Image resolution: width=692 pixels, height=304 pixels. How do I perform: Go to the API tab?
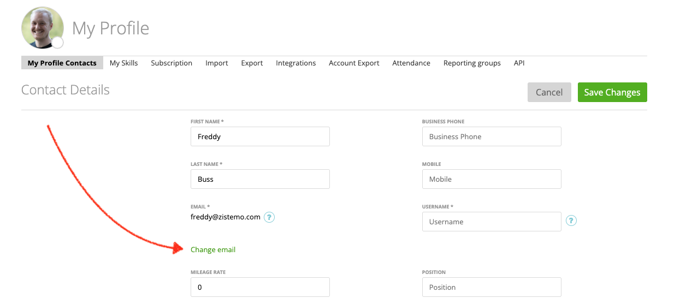click(519, 63)
